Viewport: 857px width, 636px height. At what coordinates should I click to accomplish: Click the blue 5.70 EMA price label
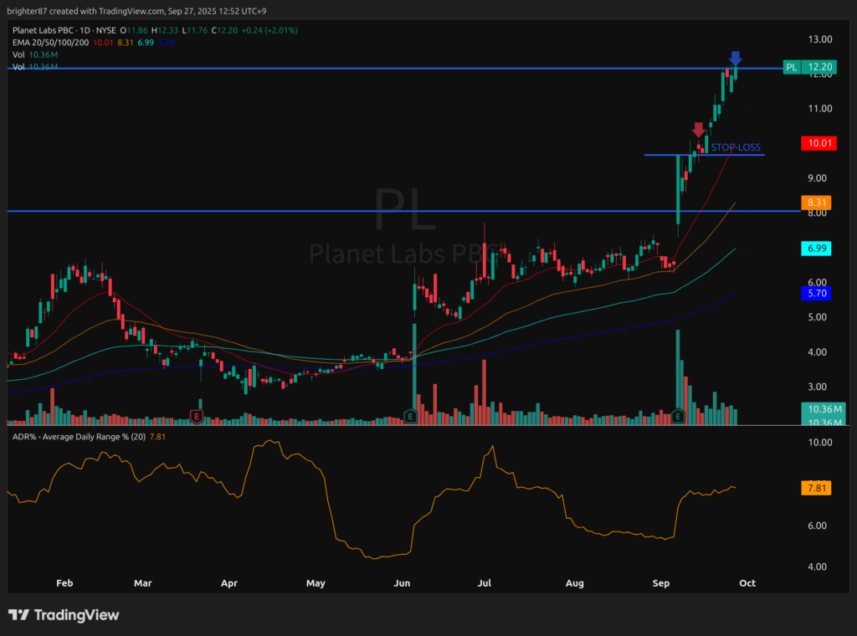tap(817, 294)
